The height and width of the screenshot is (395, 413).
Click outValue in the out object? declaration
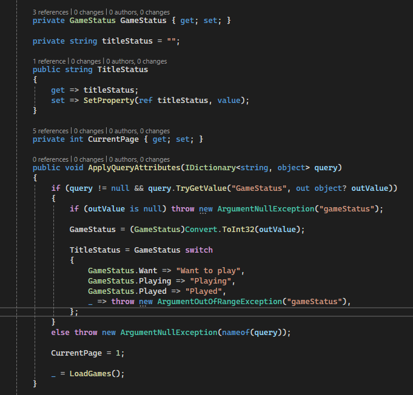tap(370, 188)
